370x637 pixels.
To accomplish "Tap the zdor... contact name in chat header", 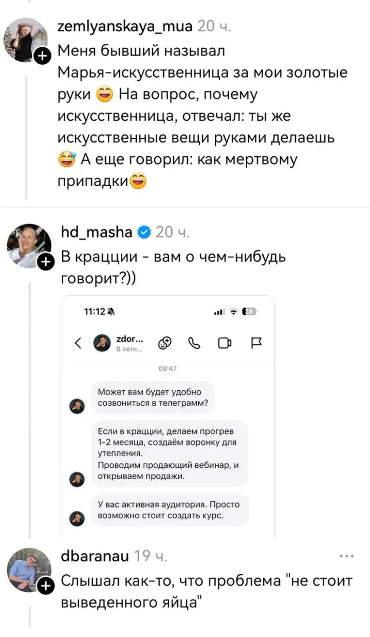I will tap(130, 340).
